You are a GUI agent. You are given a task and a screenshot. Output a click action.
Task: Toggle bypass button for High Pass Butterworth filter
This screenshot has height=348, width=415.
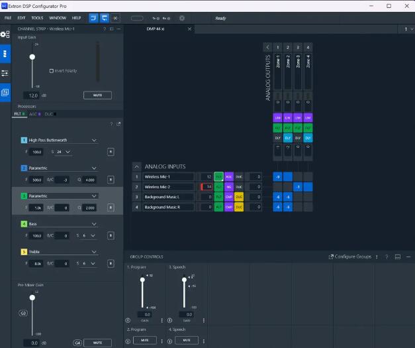(111, 152)
